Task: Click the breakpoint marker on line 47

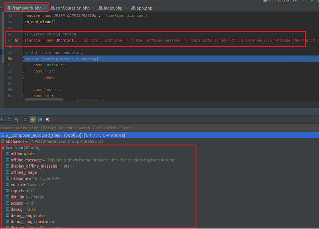Action: pyautogui.click(x=17, y=40)
